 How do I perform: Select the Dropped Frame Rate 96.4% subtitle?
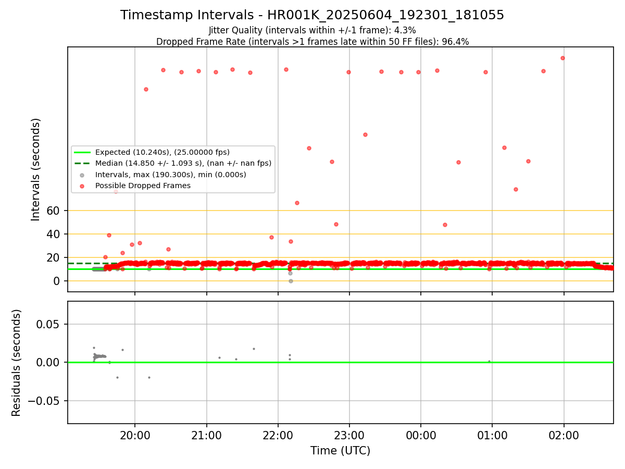pyautogui.click(x=312, y=42)
